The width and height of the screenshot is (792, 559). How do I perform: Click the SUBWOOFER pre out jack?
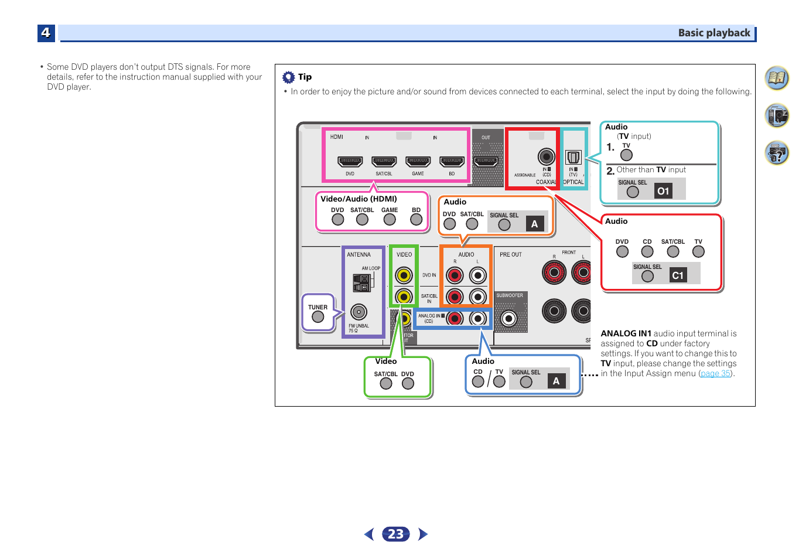pyautogui.click(x=509, y=318)
